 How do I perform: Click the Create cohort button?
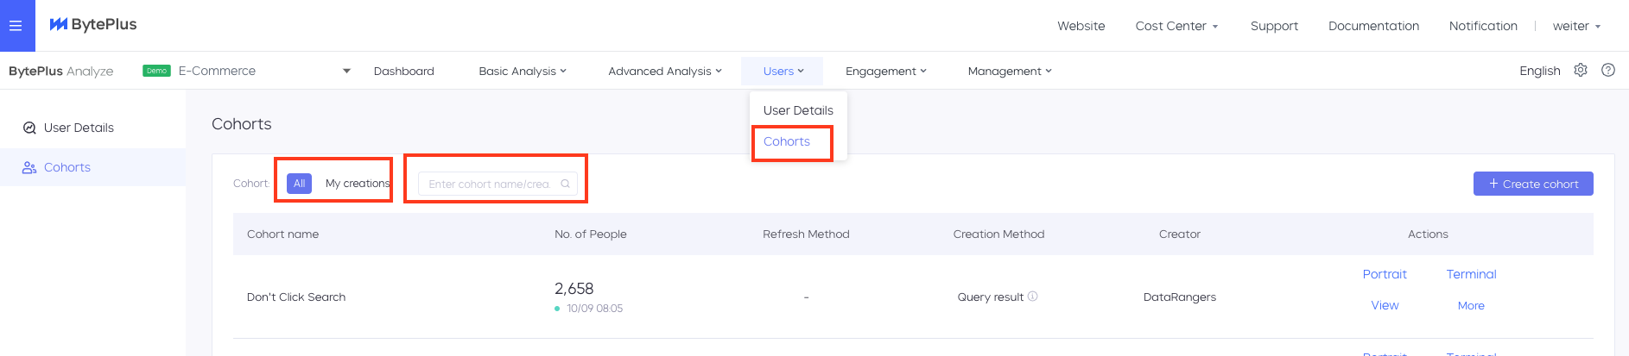[1533, 184]
